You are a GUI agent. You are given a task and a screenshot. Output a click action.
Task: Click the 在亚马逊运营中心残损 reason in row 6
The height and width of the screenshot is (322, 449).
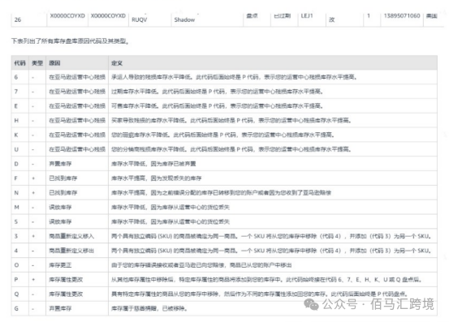[x=77, y=77]
